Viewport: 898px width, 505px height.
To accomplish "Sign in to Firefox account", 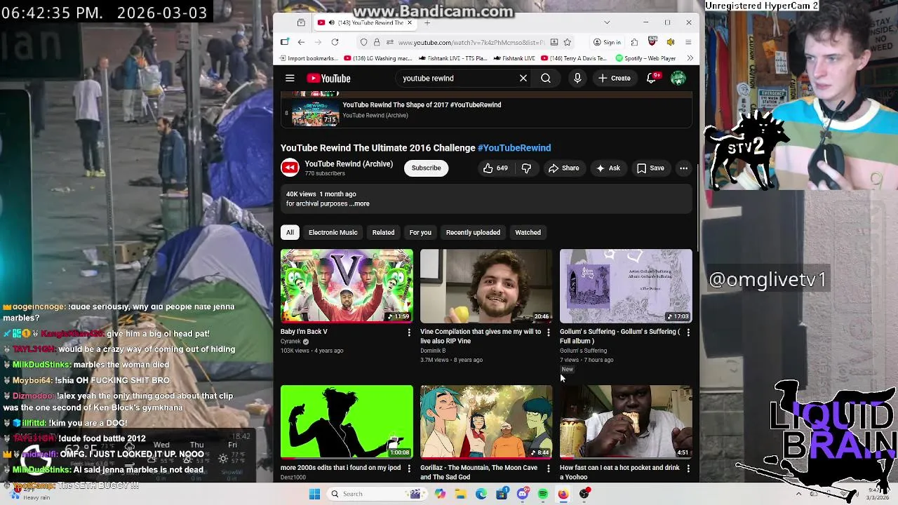I will click(608, 42).
